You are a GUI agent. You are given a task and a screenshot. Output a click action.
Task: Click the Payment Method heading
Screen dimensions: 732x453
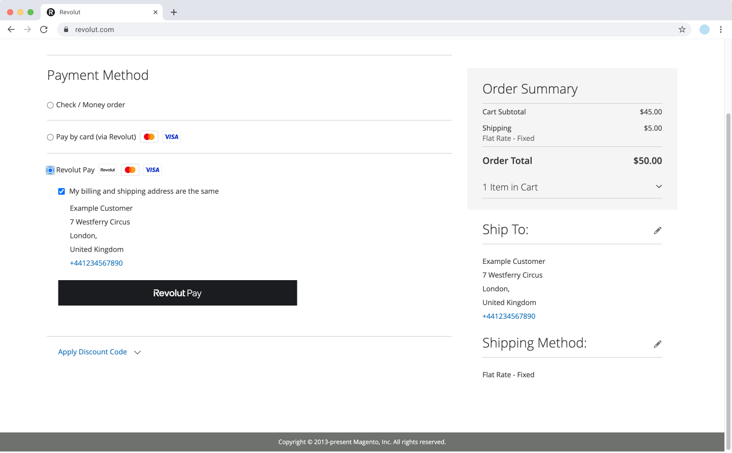point(98,75)
